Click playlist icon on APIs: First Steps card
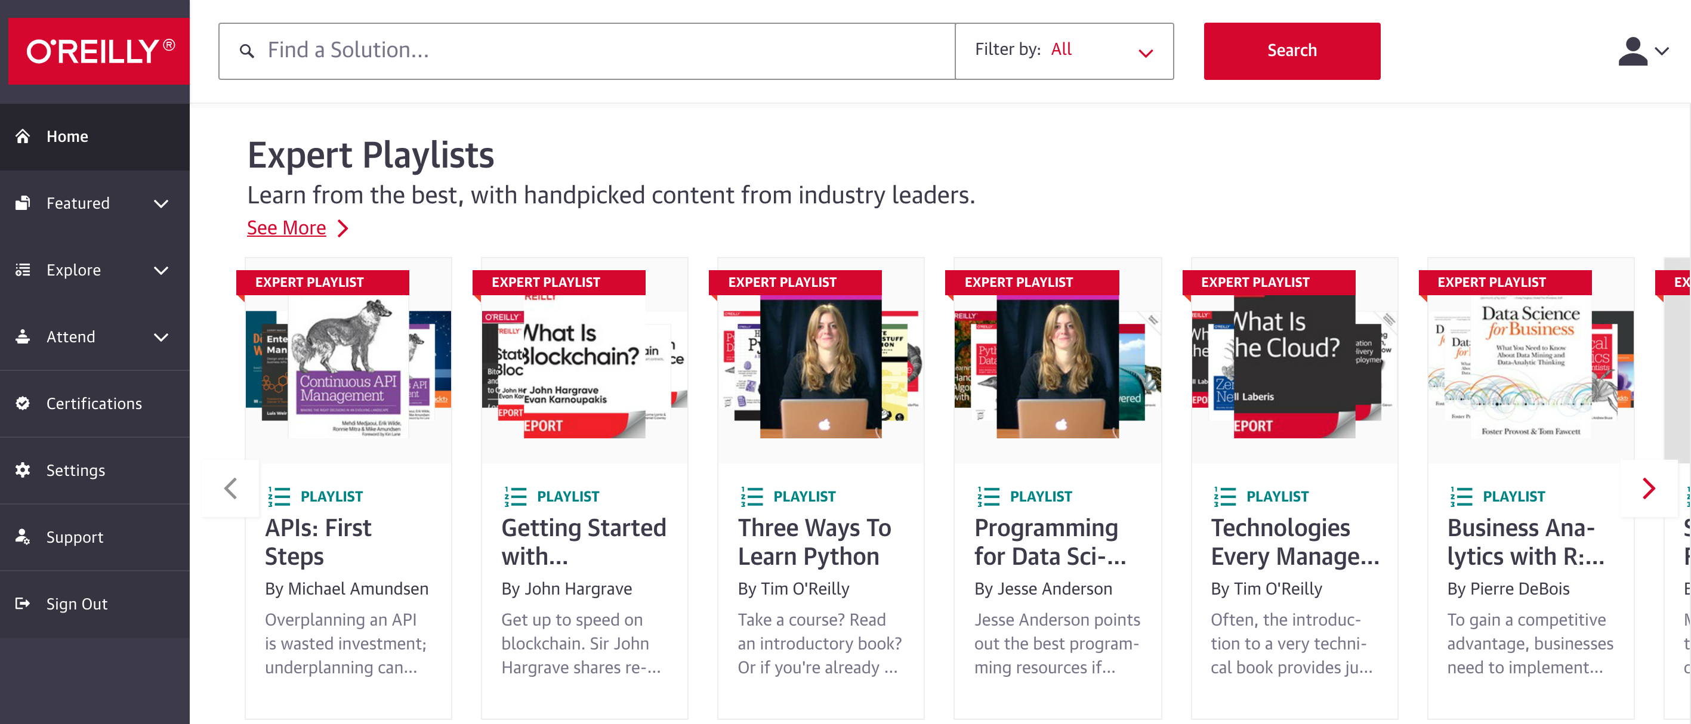 coord(279,496)
